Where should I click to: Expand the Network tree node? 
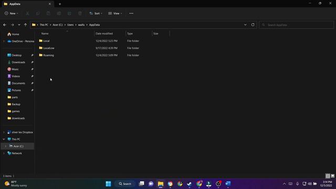click(4, 153)
